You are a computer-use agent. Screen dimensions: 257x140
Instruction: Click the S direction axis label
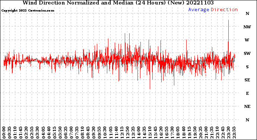tap(247, 67)
